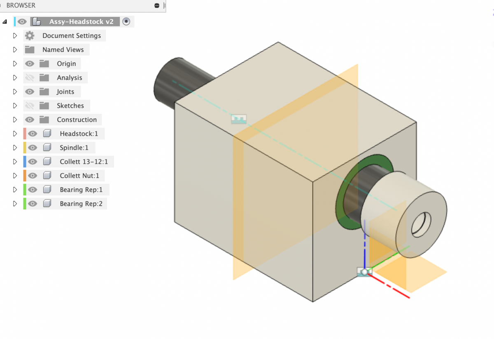
Task: Expand the Collett 13-12:1 component
Action: [15, 162]
